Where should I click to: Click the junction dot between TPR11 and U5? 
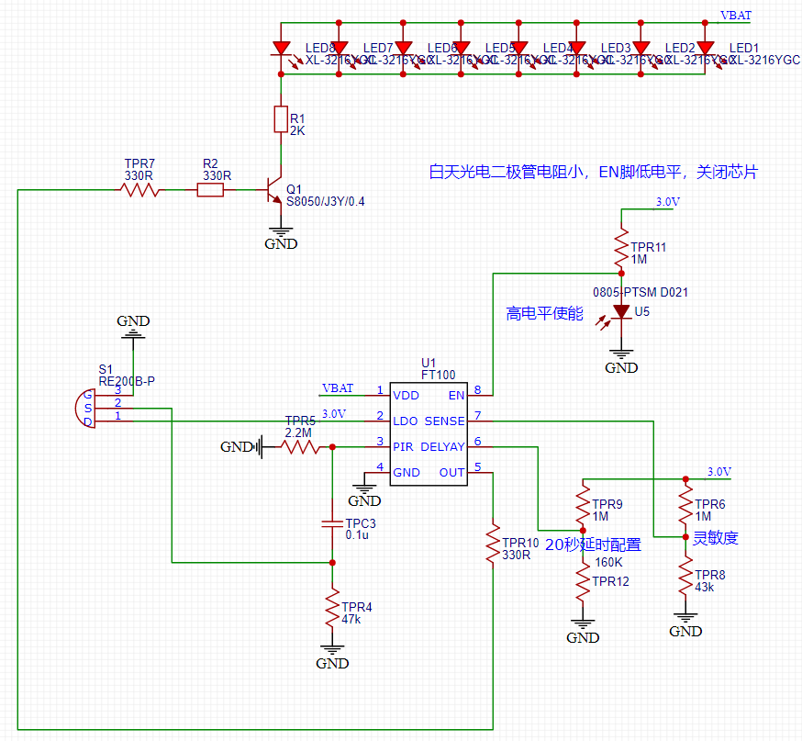point(621,274)
